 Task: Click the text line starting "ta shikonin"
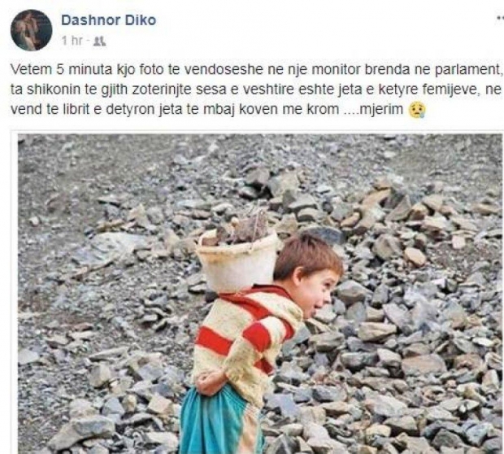coord(256,89)
